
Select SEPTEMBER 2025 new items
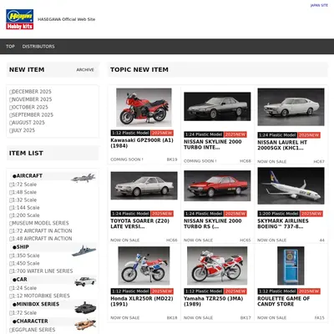click(x=32, y=114)
